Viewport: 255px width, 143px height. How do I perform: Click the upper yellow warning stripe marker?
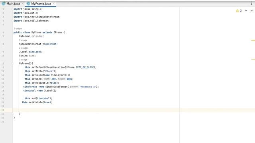click(x=253, y=40)
